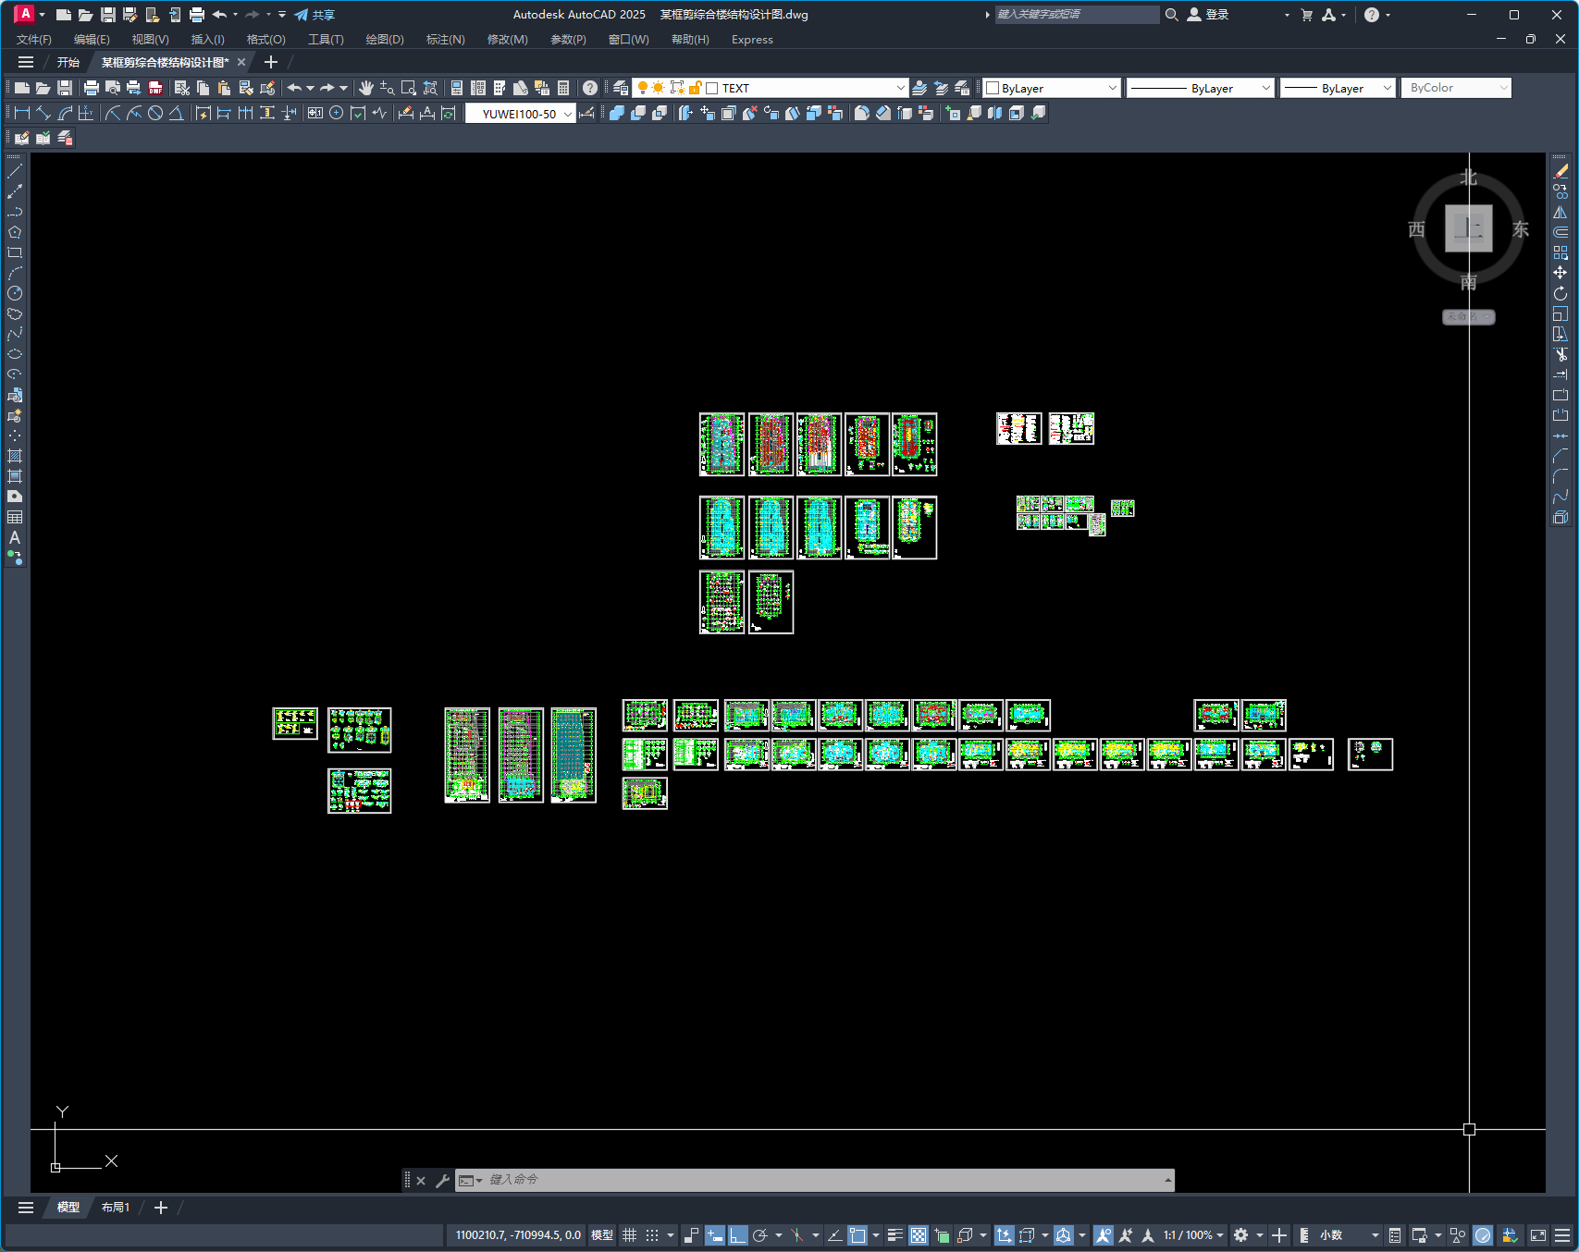This screenshot has width=1579, height=1252.
Task: Click the keyword search box in title bar
Action: coord(1077,15)
